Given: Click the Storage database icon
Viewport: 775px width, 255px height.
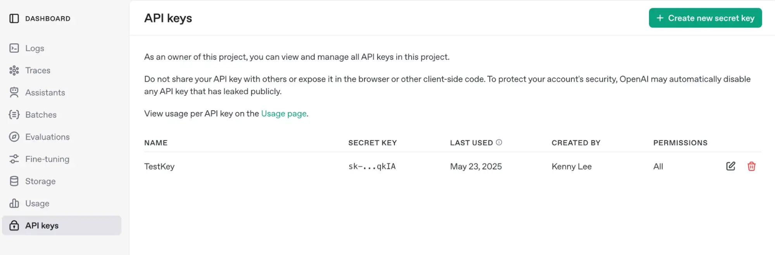Looking at the screenshot, I should [x=14, y=181].
